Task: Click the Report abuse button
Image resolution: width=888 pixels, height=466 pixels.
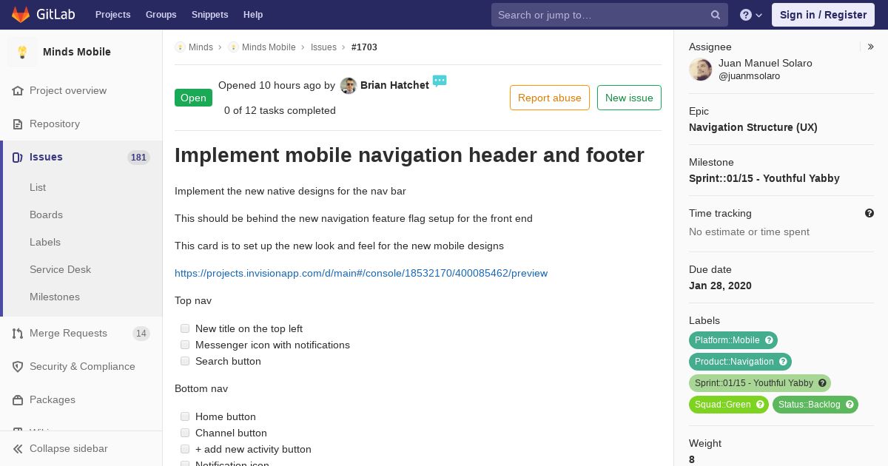Action: tap(550, 98)
